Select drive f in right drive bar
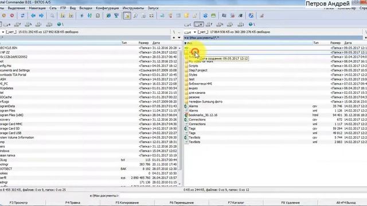 coord(209,24)
